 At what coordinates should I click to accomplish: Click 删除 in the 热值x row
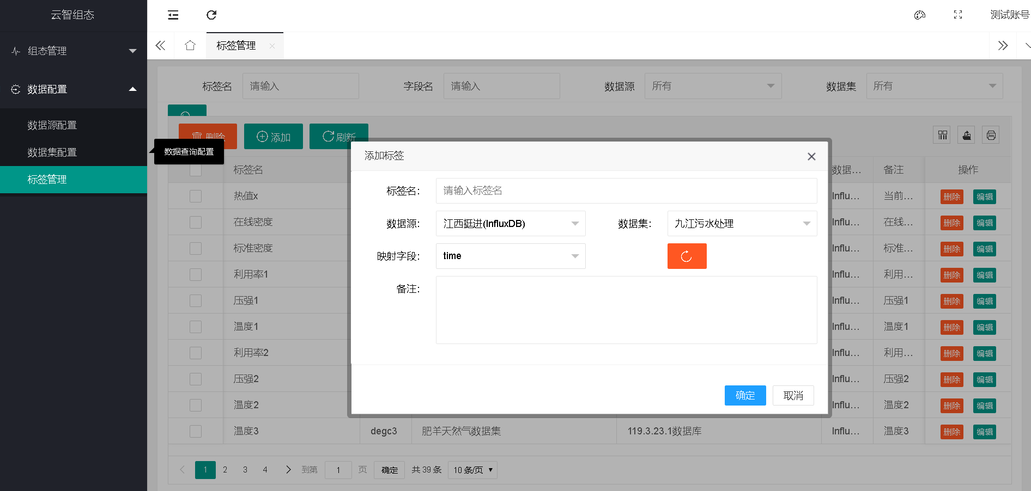[952, 197]
